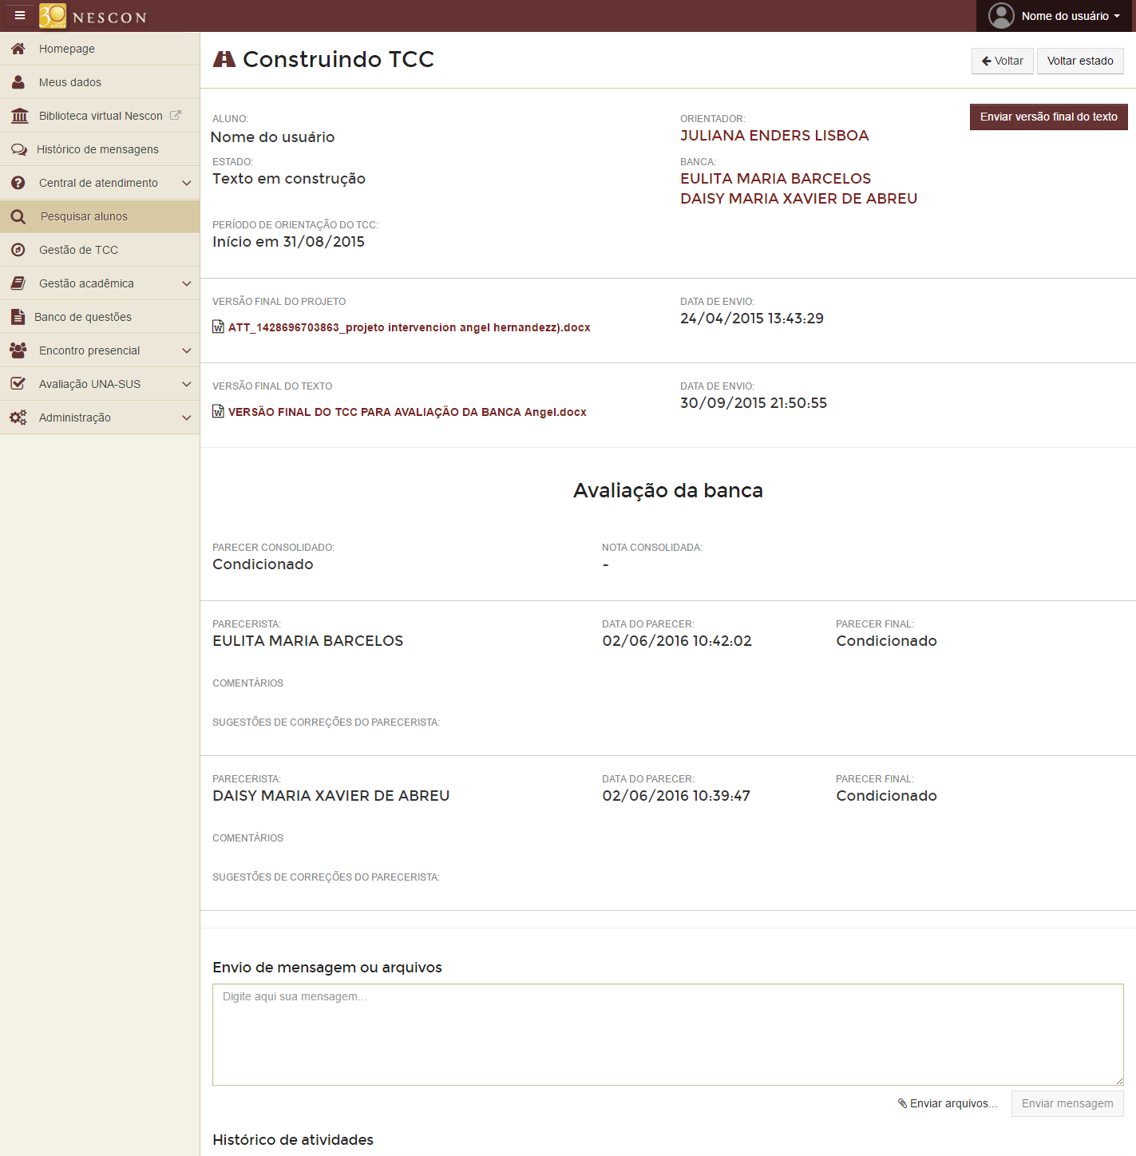Open ATT_1428696703863_projeto intervencion docx file
The width and height of the screenshot is (1136, 1156).
tap(409, 327)
